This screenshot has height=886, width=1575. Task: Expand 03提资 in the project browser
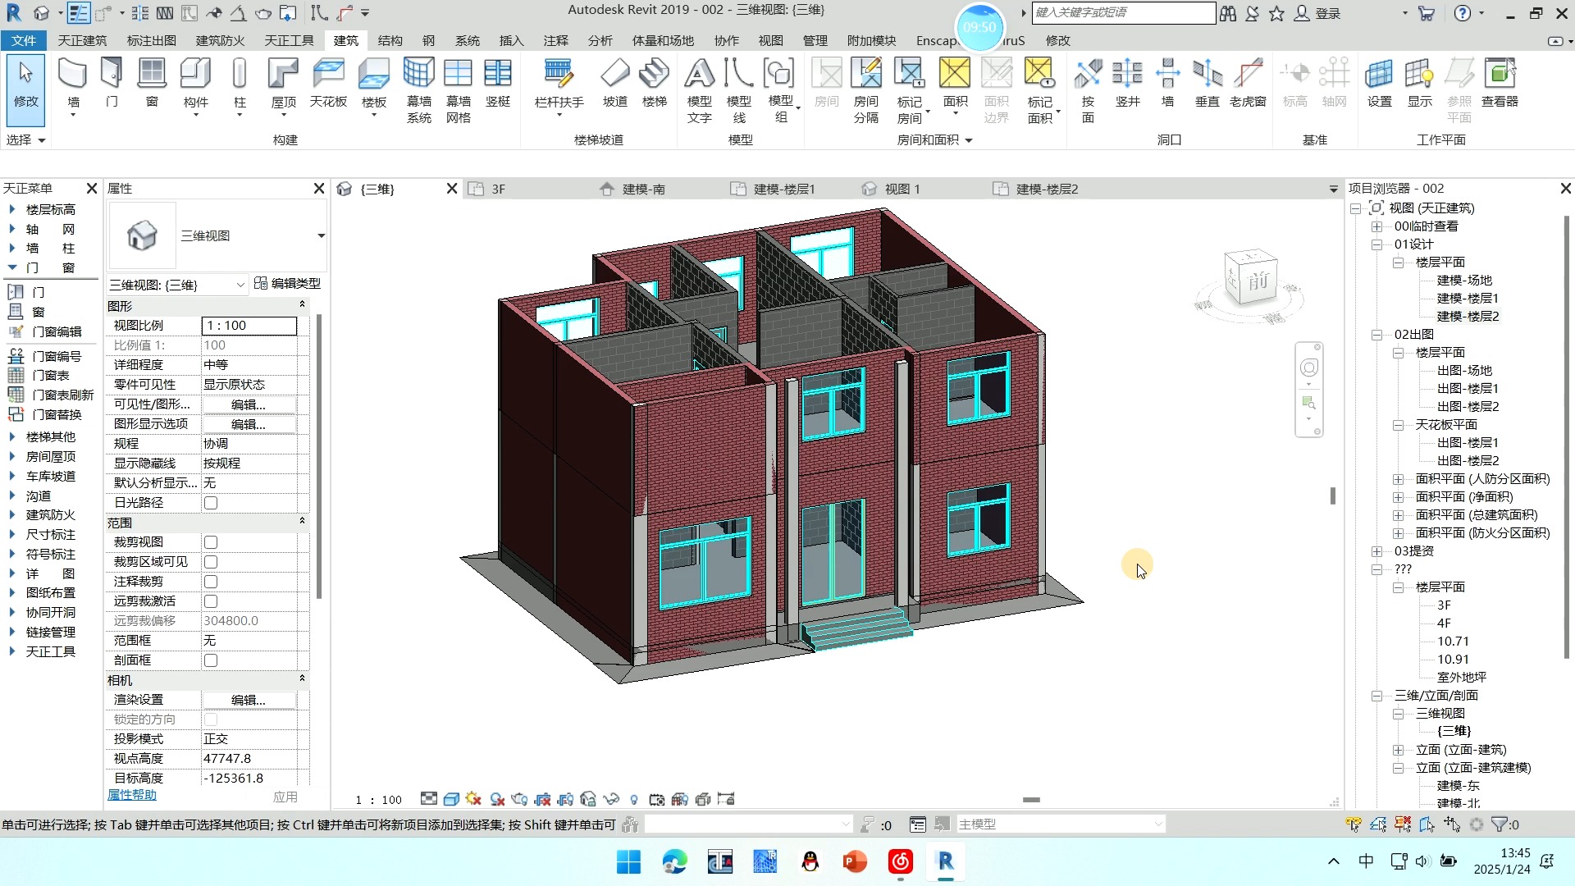[x=1376, y=550]
